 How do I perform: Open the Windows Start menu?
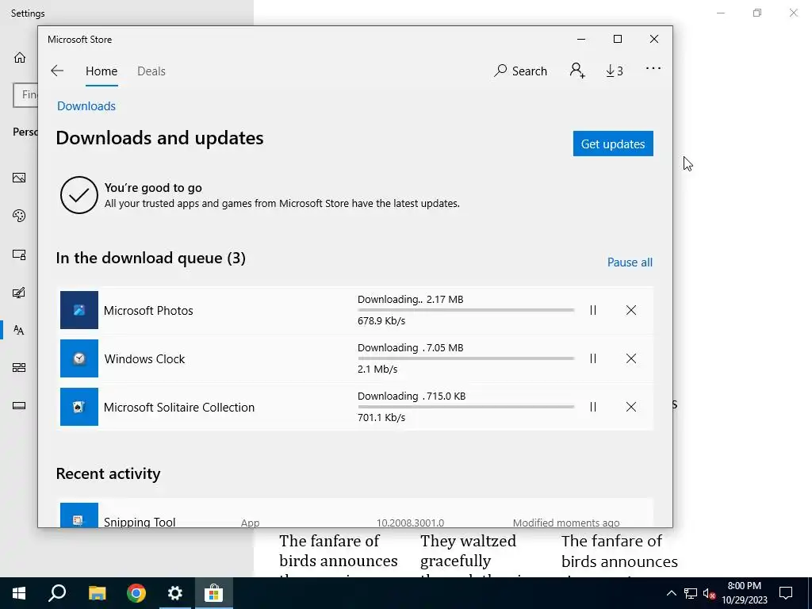click(19, 593)
